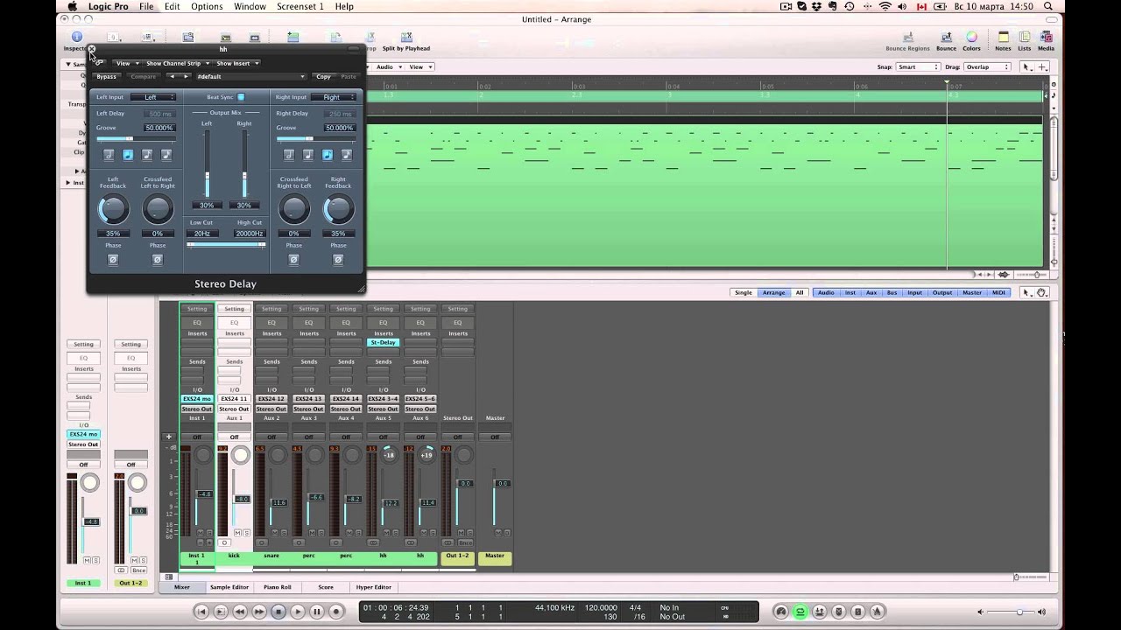
Task: Open the Left Input selector
Action: (153, 97)
